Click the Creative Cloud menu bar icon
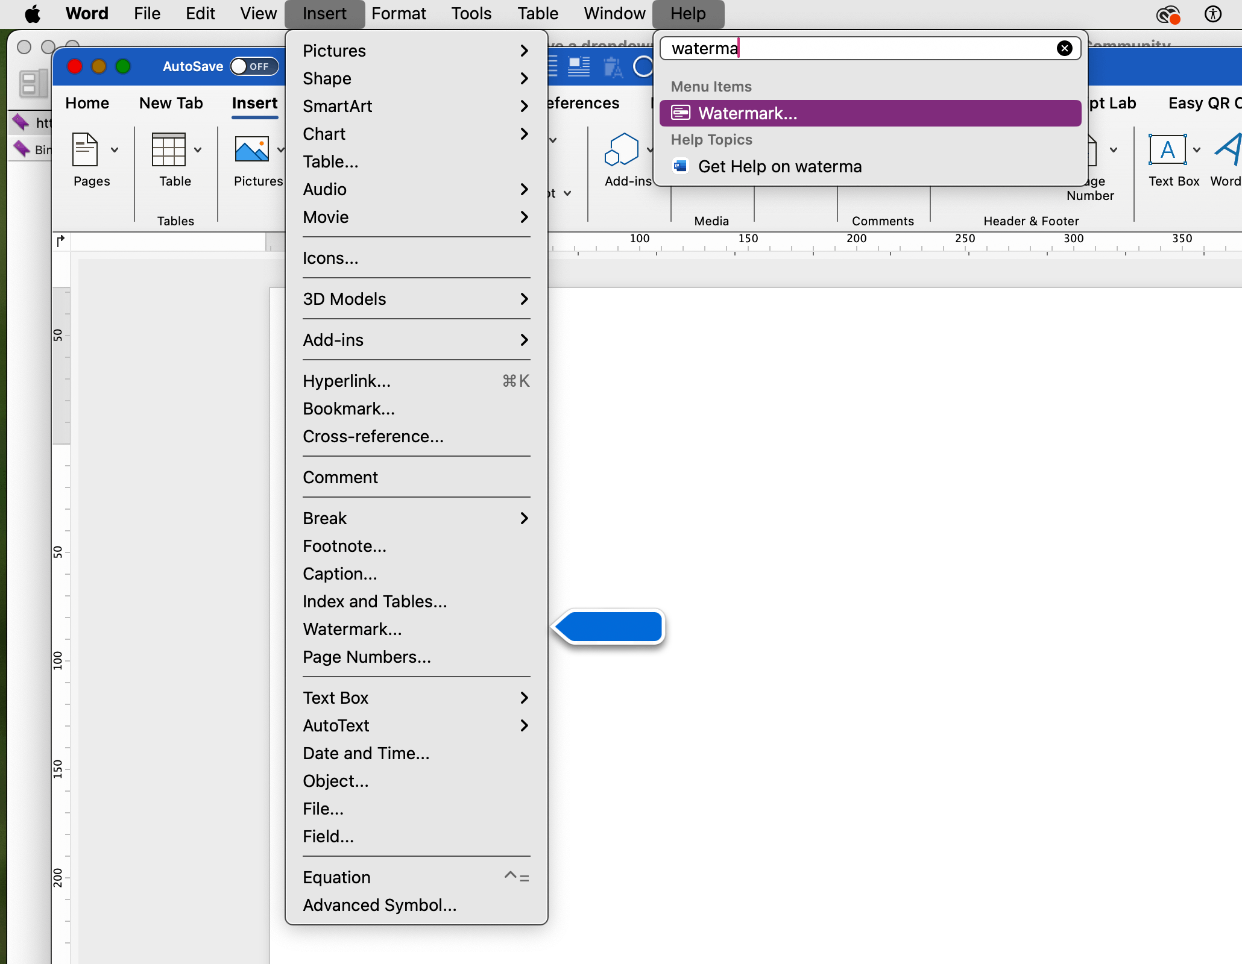 coord(1168,14)
